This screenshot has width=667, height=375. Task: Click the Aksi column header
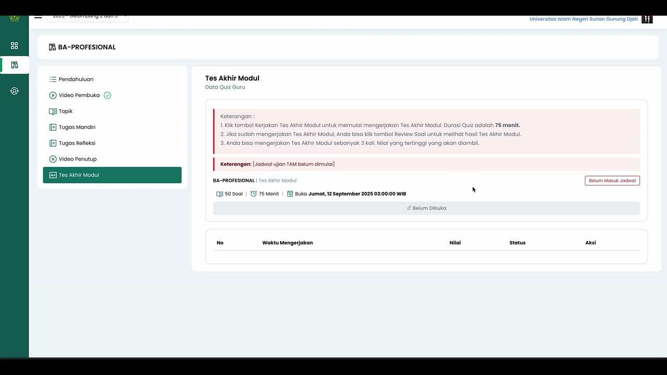(590, 243)
